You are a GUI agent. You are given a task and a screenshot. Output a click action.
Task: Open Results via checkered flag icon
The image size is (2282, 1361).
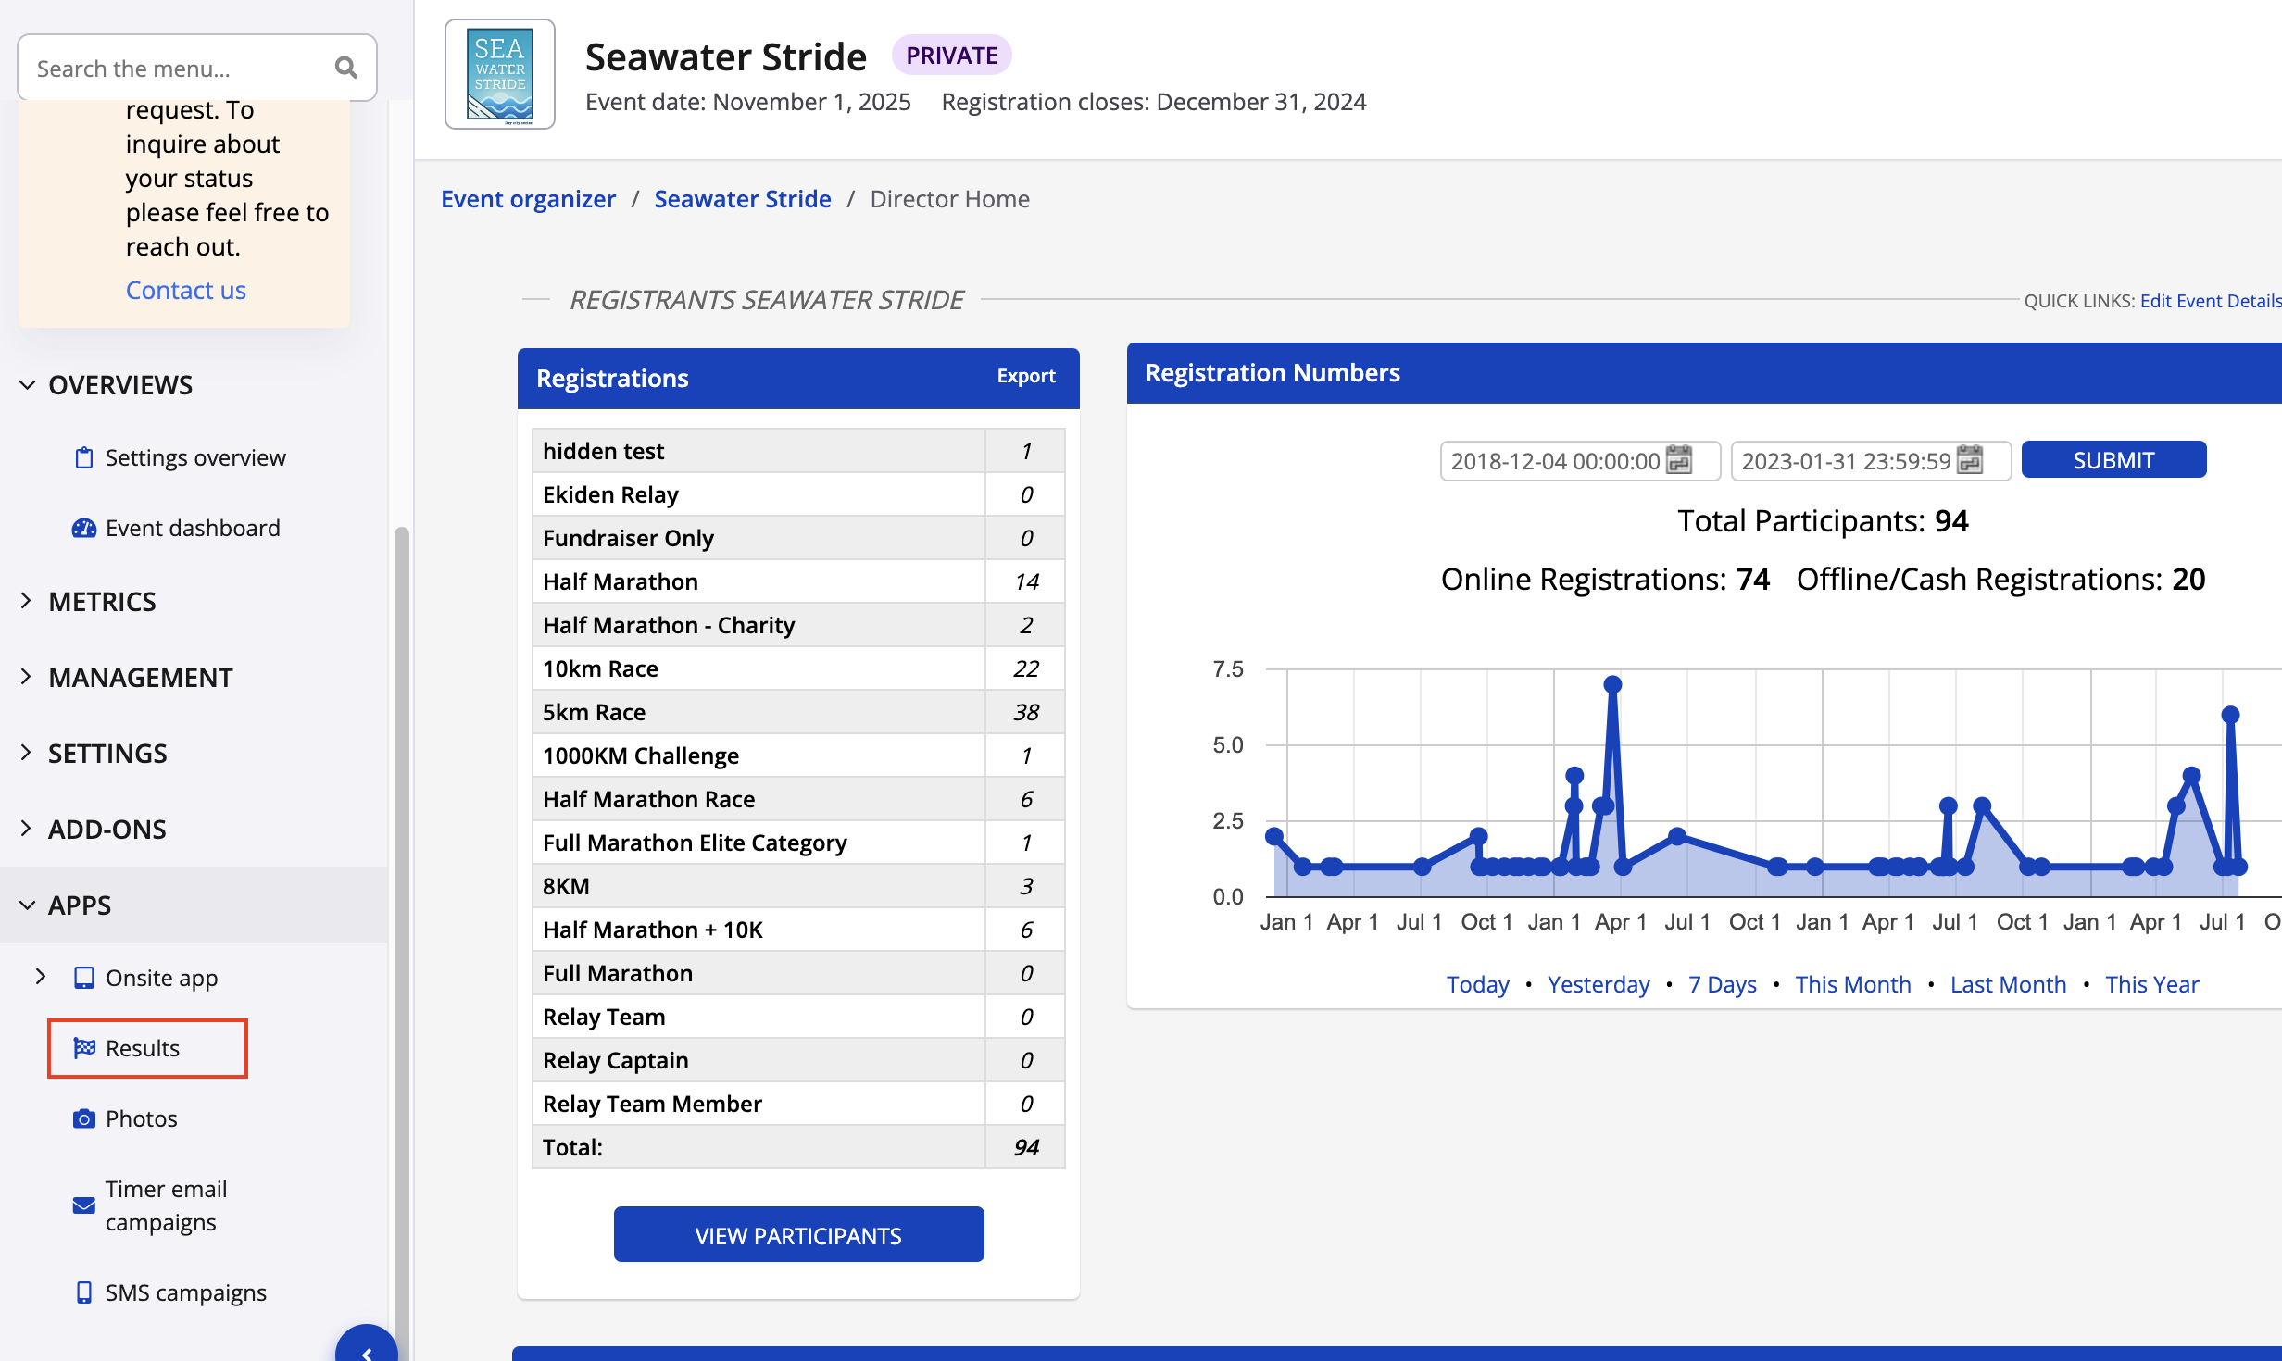(x=84, y=1048)
